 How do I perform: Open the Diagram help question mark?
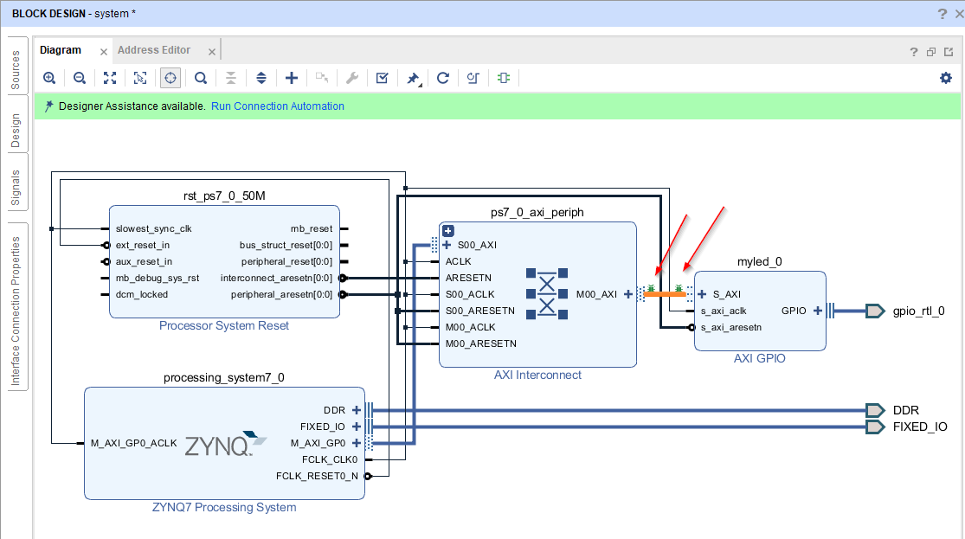tap(913, 52)
